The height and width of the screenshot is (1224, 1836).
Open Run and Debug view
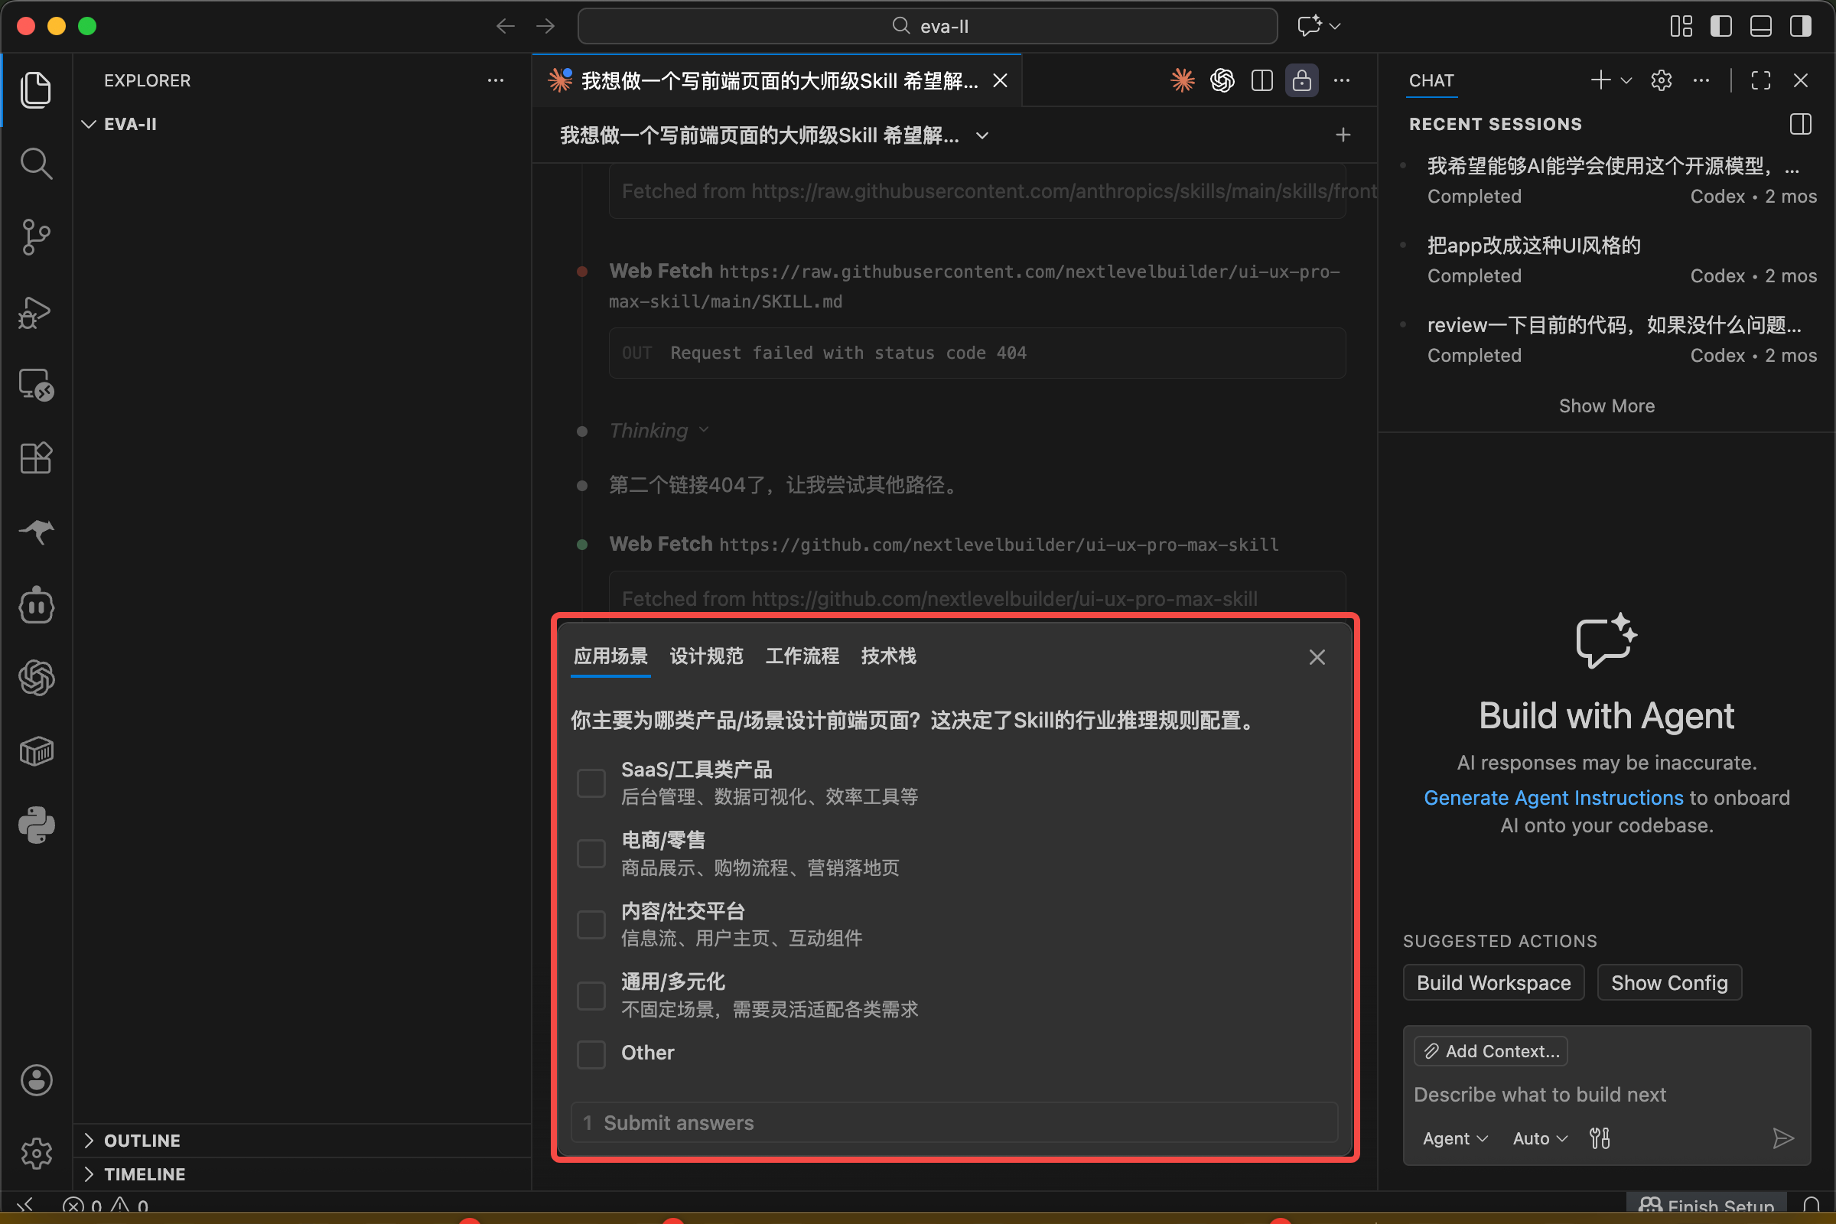[x=36, y=311]
